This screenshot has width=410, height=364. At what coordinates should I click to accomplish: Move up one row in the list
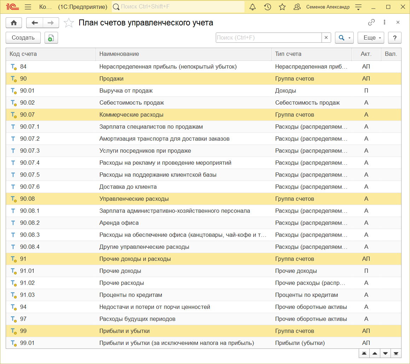[375, 353]
